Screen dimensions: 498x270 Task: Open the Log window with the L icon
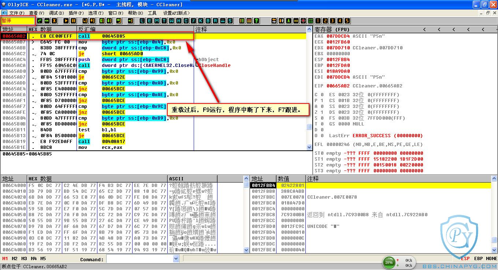142,21
